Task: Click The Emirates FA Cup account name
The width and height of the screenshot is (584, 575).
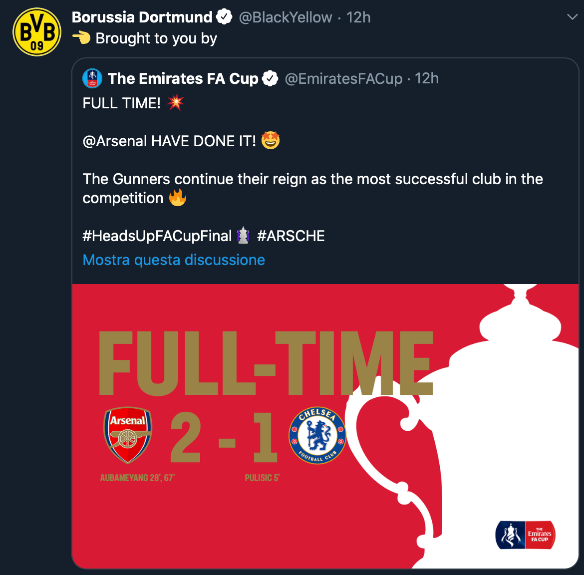Action: (183, 78)
